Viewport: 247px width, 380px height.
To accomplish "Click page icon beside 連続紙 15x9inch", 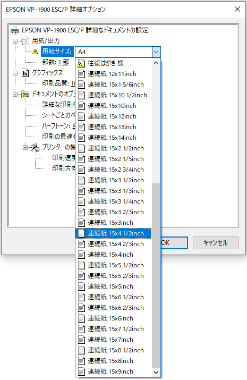I will 82,371.
